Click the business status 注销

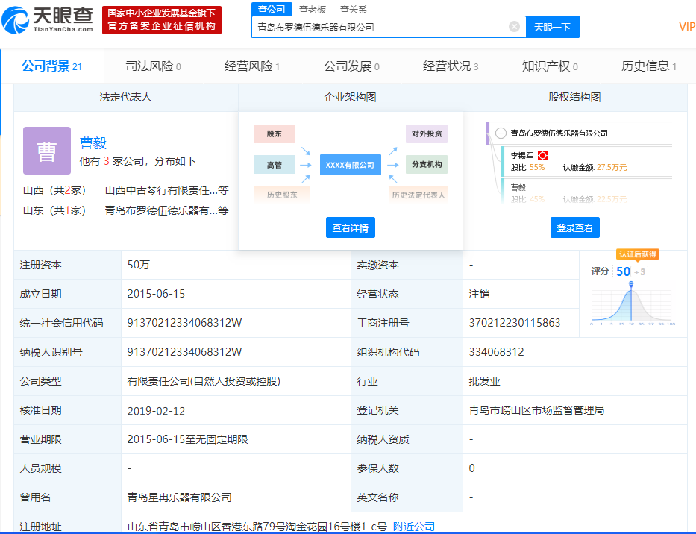pos(480,294)
